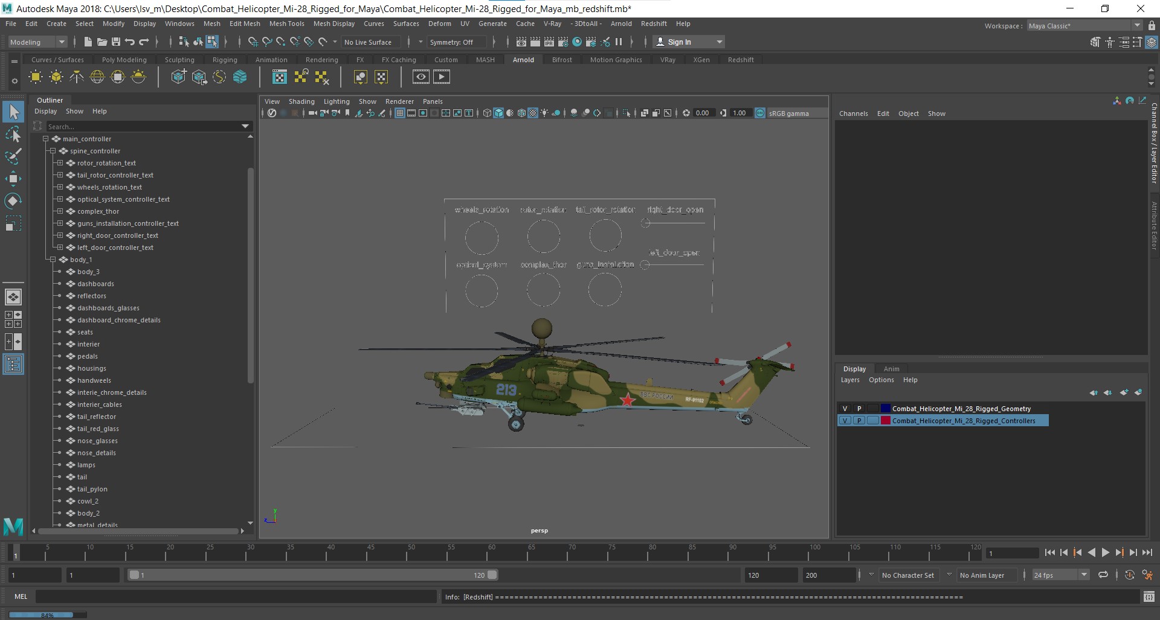Click the Undo arrow icon
The height and width of the screenshot is (620, 1160).
tap(130, 42)
